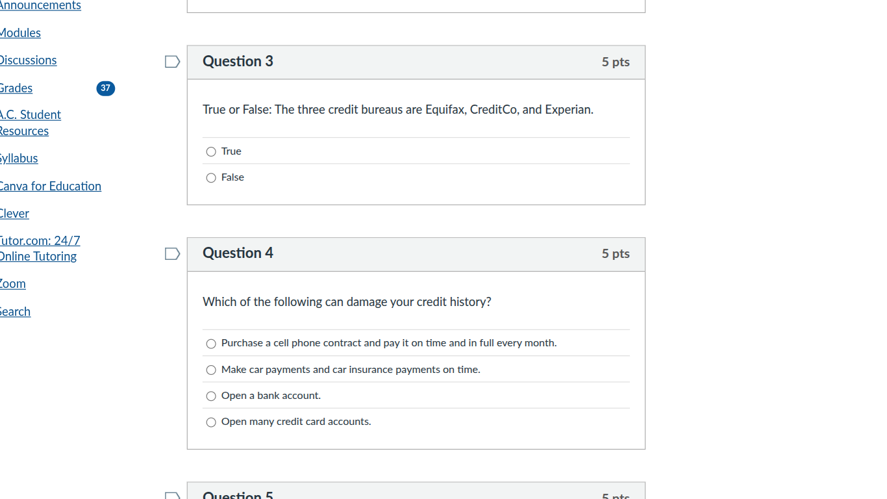
Task: Flag Question 4 for review
Action: tap(172, 253)
